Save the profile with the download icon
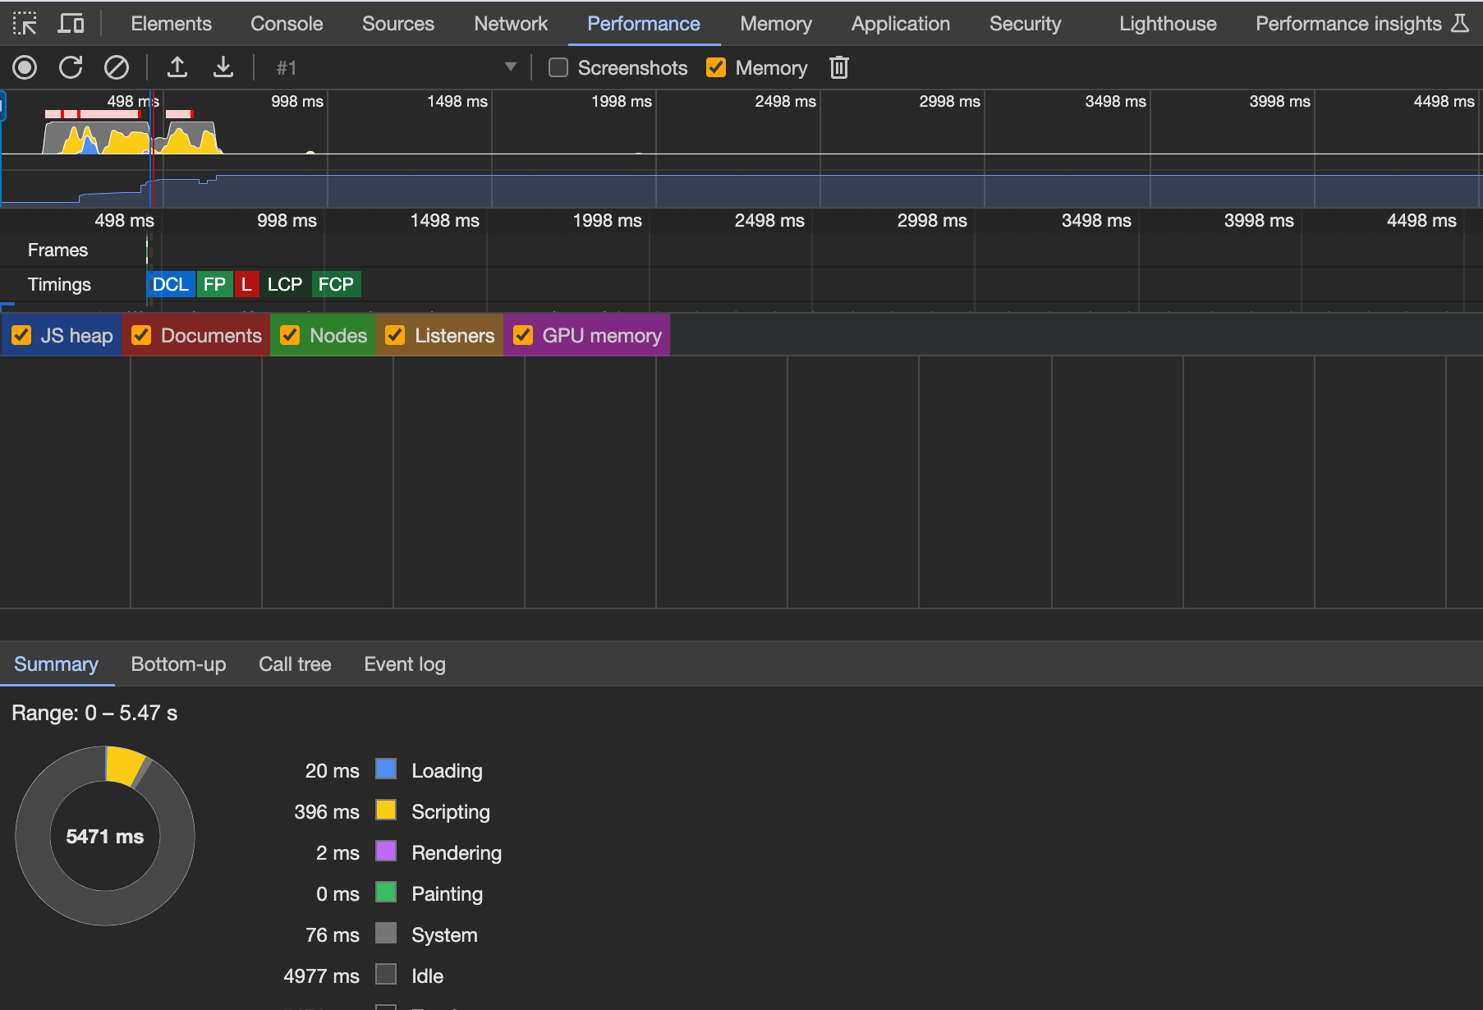Image resolution: width=1483 pixels, height=1010 pixels. pyautogui.click(x=223, y=67)
